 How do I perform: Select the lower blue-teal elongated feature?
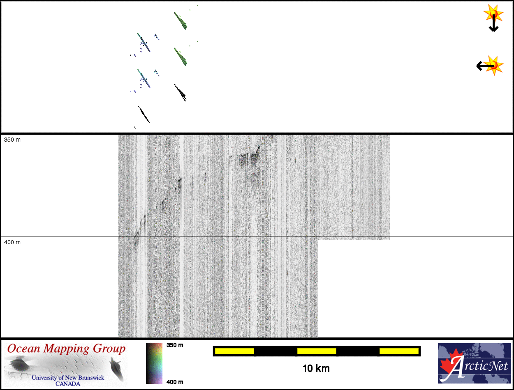coord(144,78)
